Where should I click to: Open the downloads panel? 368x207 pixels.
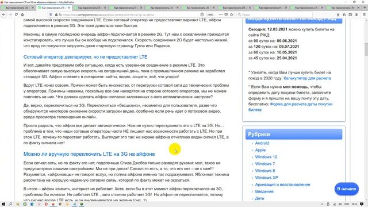338,14
